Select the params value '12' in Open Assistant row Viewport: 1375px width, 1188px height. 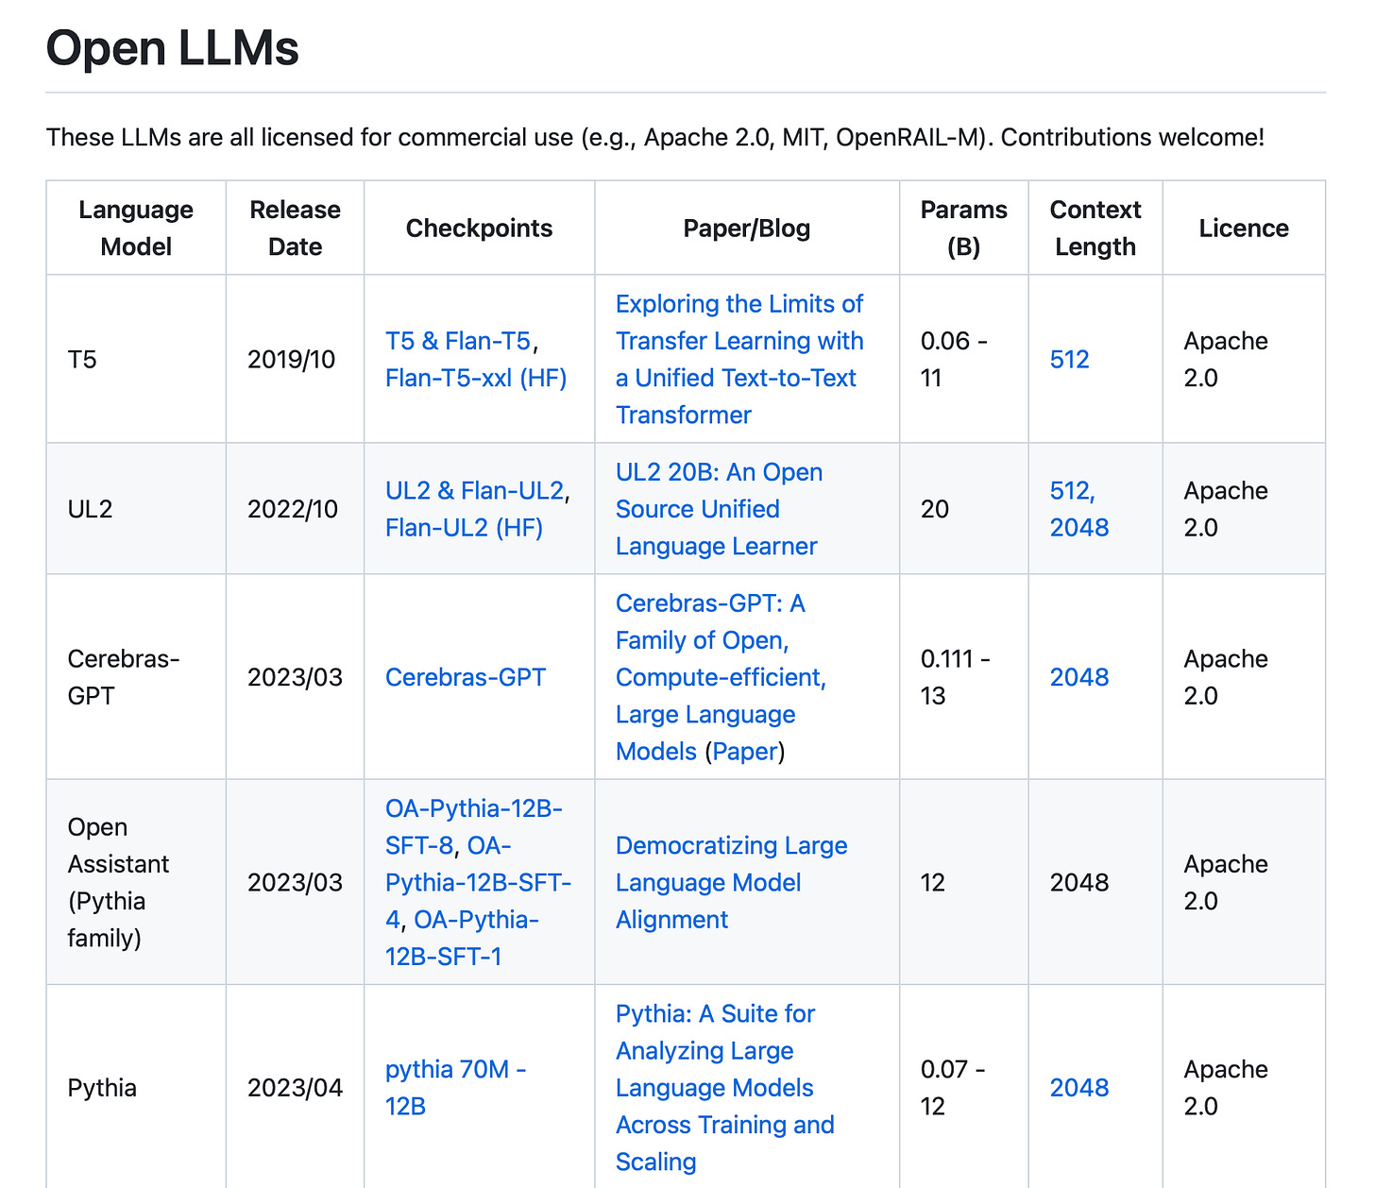coord(933,882)
